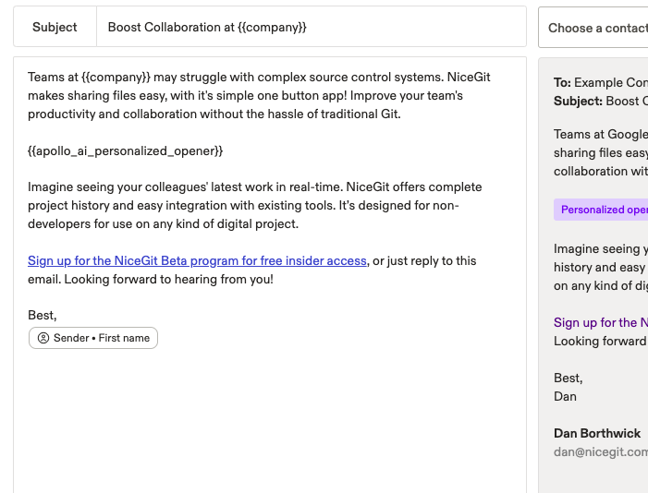Click the 'To:' recipient line in preview

(x=600, y=82)
